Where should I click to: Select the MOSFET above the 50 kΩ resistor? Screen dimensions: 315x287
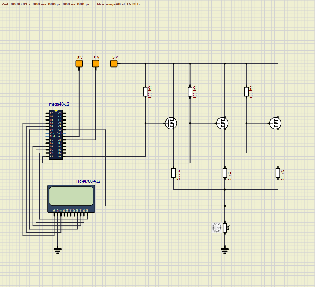(275, 123)
